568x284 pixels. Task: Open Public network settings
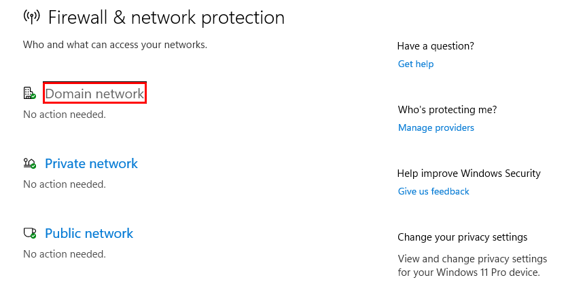(x=89, y=233)
